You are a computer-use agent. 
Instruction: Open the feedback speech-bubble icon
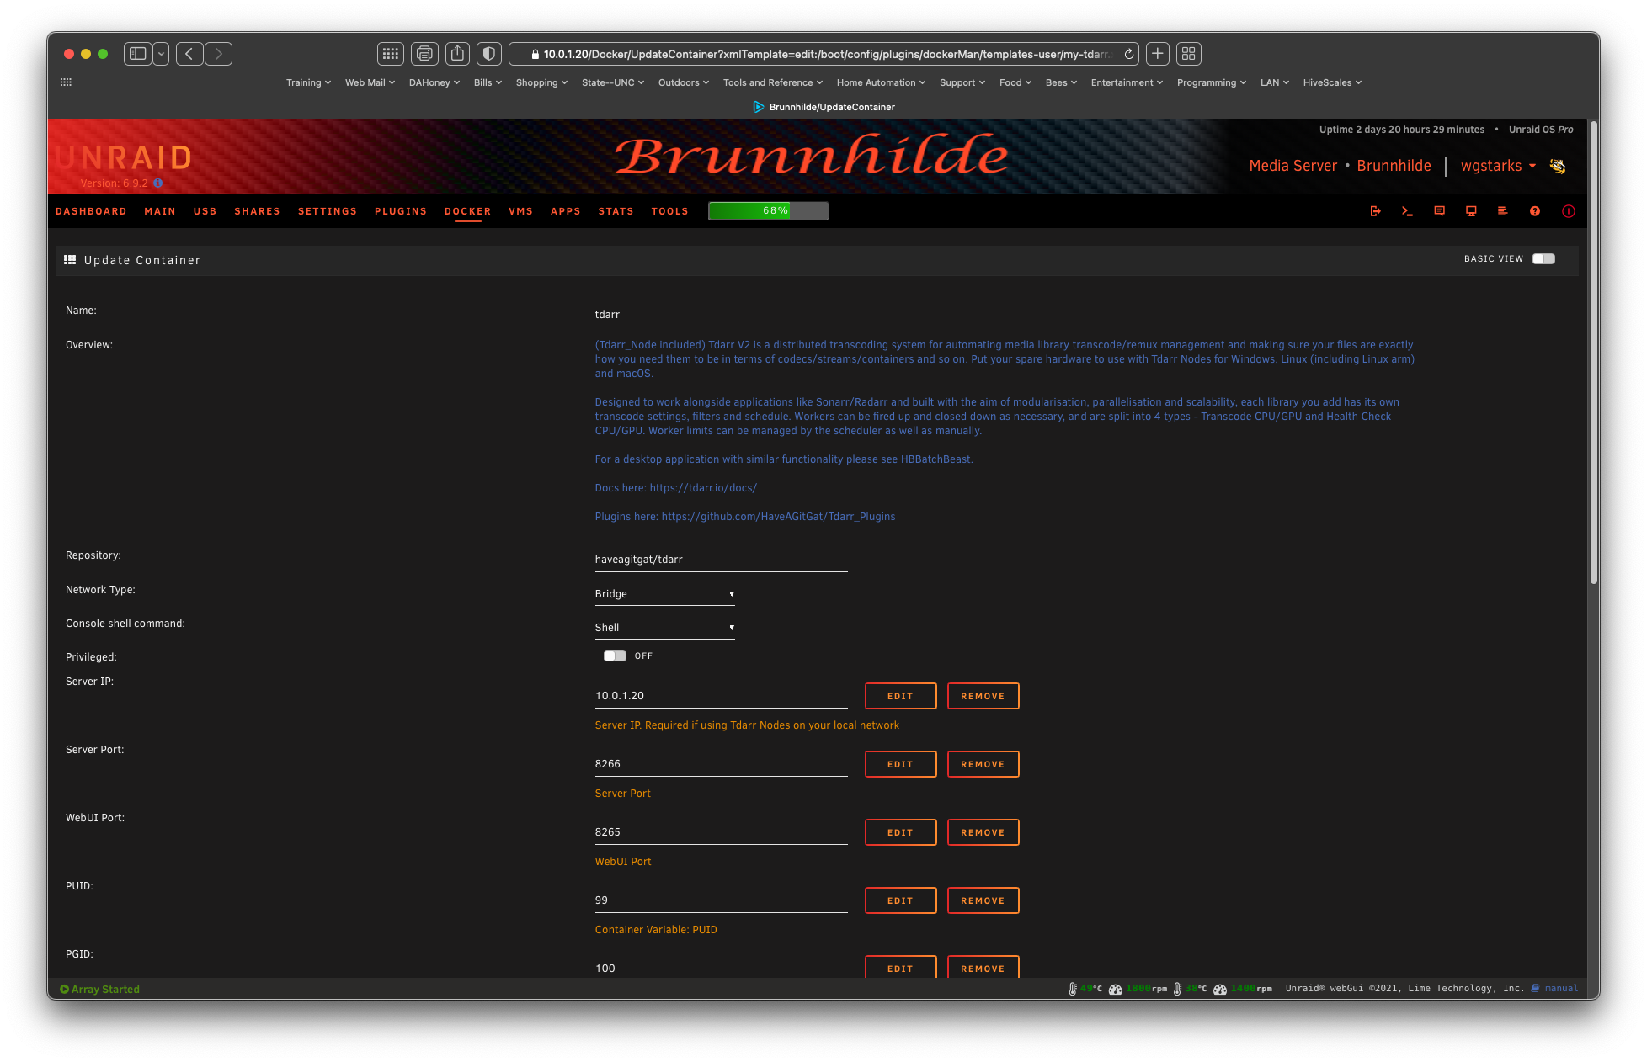pos(1439,211)
